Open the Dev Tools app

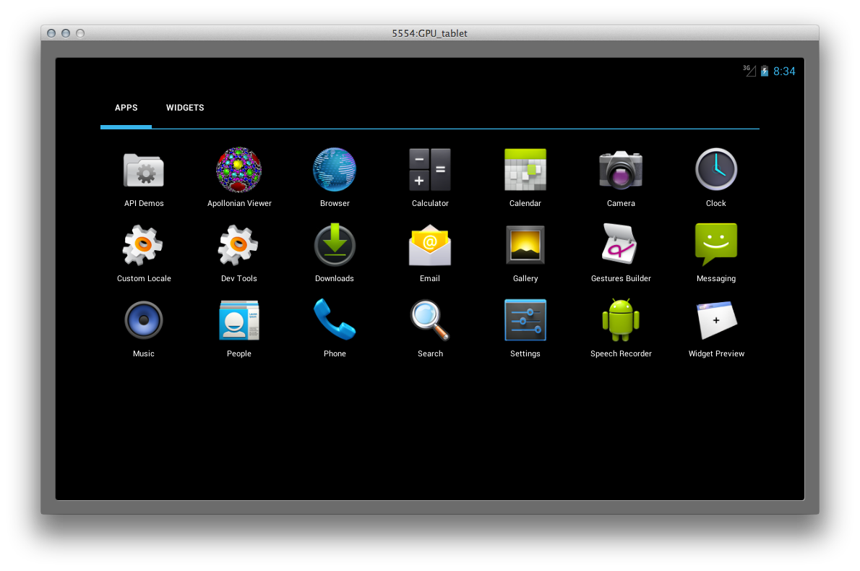click(239, 246)
